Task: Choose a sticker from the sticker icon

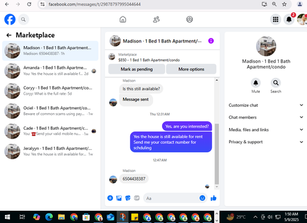Action: point(128,198)
